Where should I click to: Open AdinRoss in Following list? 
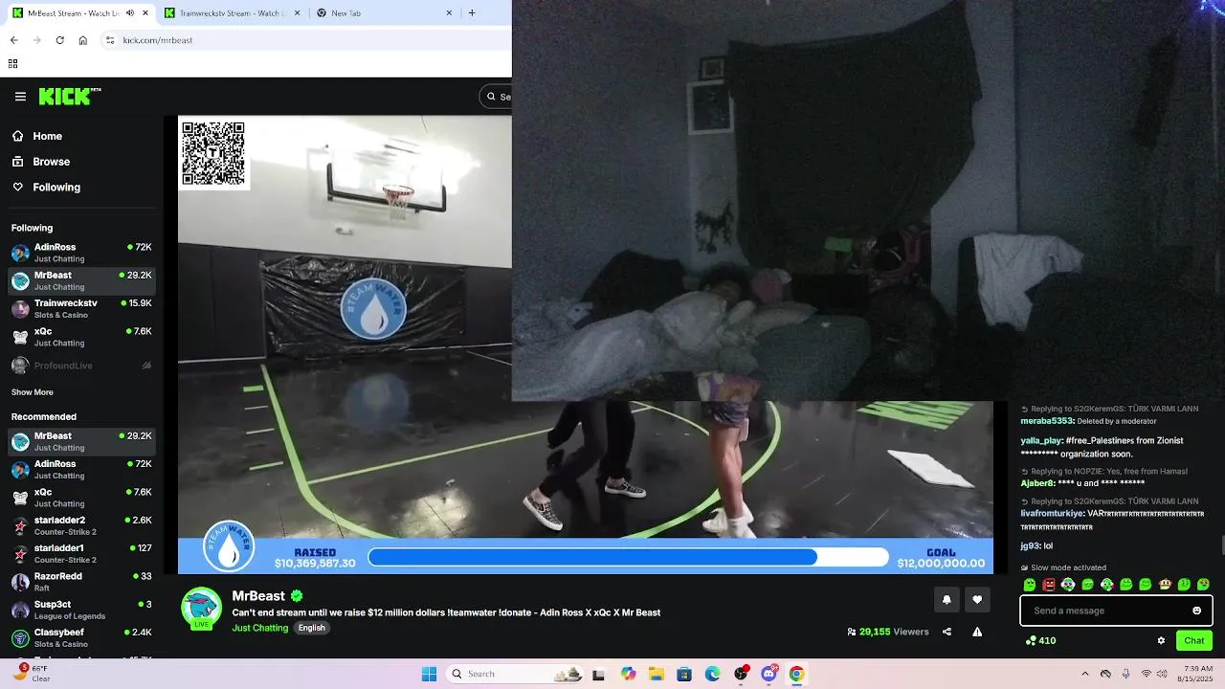coord(81,253)
